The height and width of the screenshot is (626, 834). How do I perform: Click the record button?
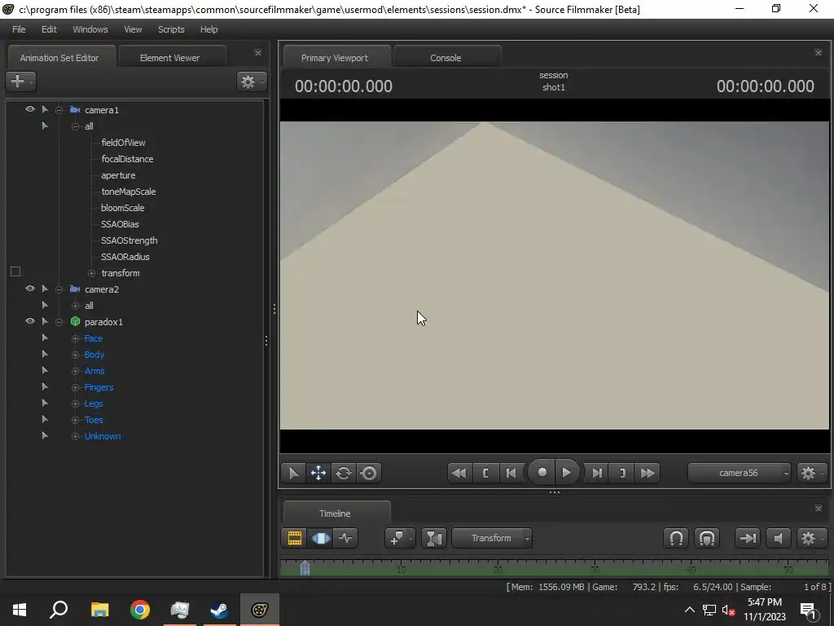pos(542,472)
